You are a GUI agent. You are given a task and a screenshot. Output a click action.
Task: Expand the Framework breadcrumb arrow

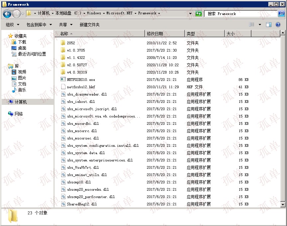(x=159, y=13)
